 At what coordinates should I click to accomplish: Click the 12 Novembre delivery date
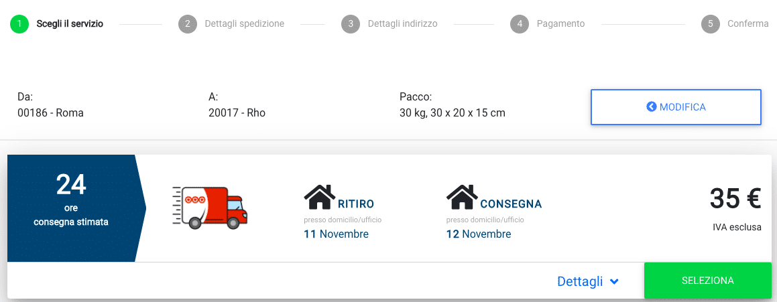479,234
